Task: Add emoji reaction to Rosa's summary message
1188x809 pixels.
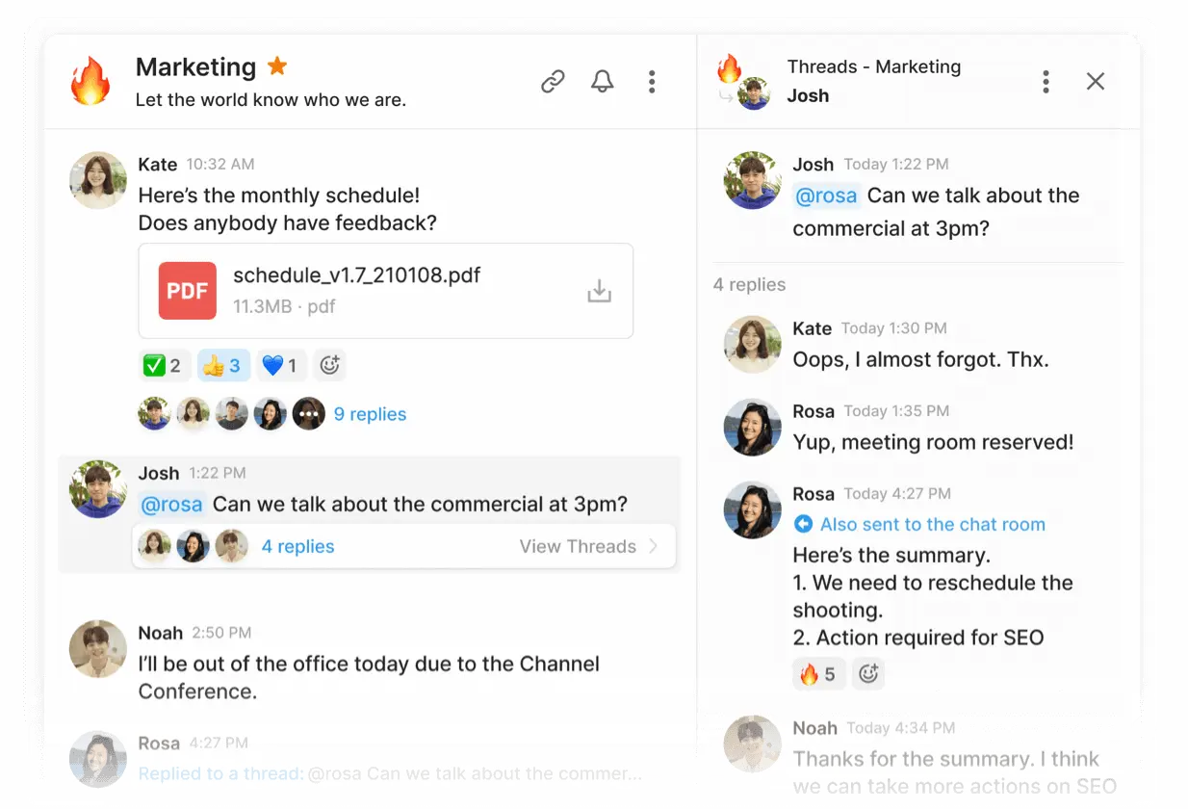Action: click(868, 674)
